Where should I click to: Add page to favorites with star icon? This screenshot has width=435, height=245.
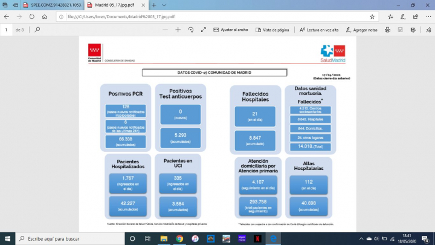[373, 16]
